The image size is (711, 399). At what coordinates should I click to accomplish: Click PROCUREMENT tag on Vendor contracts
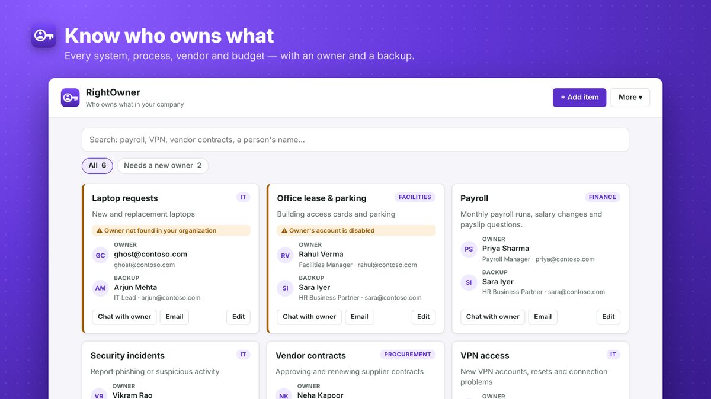click(408, 355)
